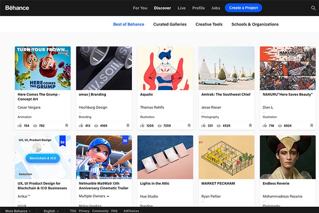This screenshot has height=213, width=319.
Task: Bookmark the omas Branding project
Action: [x=128, y=125]
